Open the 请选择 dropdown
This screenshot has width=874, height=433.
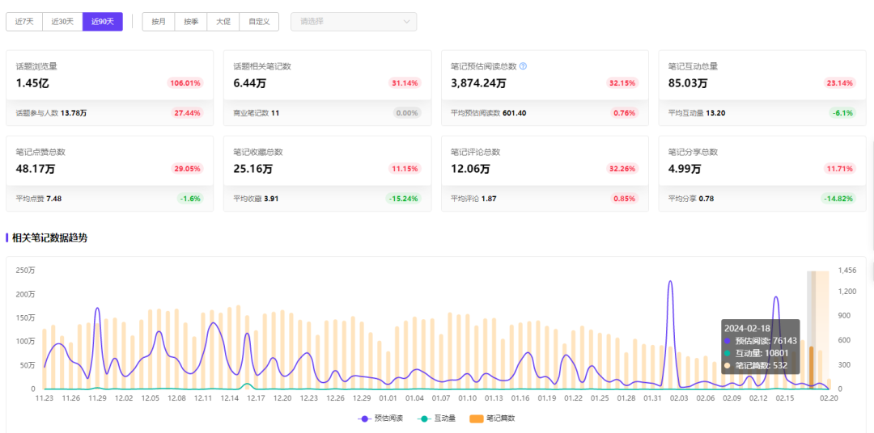point(354,22)
